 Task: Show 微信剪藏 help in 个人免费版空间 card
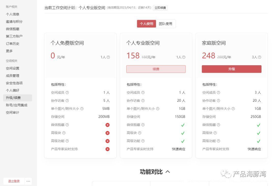point(67,125)
